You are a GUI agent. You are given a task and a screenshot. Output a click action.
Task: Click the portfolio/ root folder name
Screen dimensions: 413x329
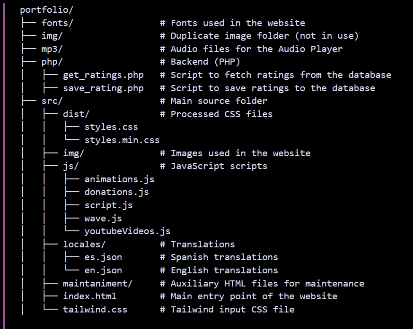coord(46,10)
